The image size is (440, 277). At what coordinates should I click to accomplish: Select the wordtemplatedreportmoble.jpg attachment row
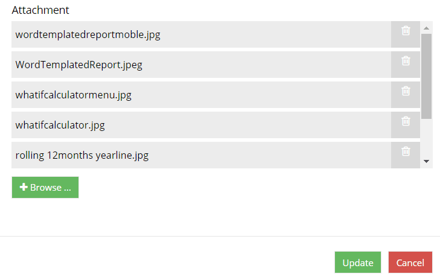(201, 34)
